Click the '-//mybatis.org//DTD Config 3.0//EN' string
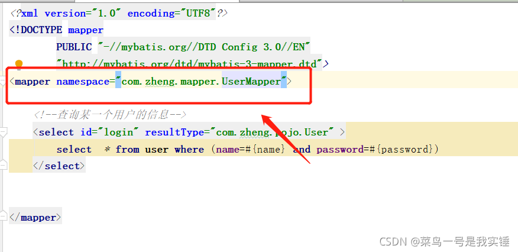 [x=204, y=47]
